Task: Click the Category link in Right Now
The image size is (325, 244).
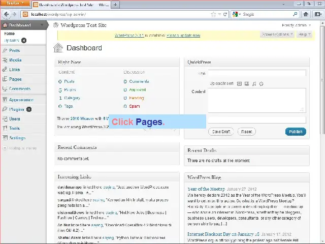Action: [x=72, y=98]
